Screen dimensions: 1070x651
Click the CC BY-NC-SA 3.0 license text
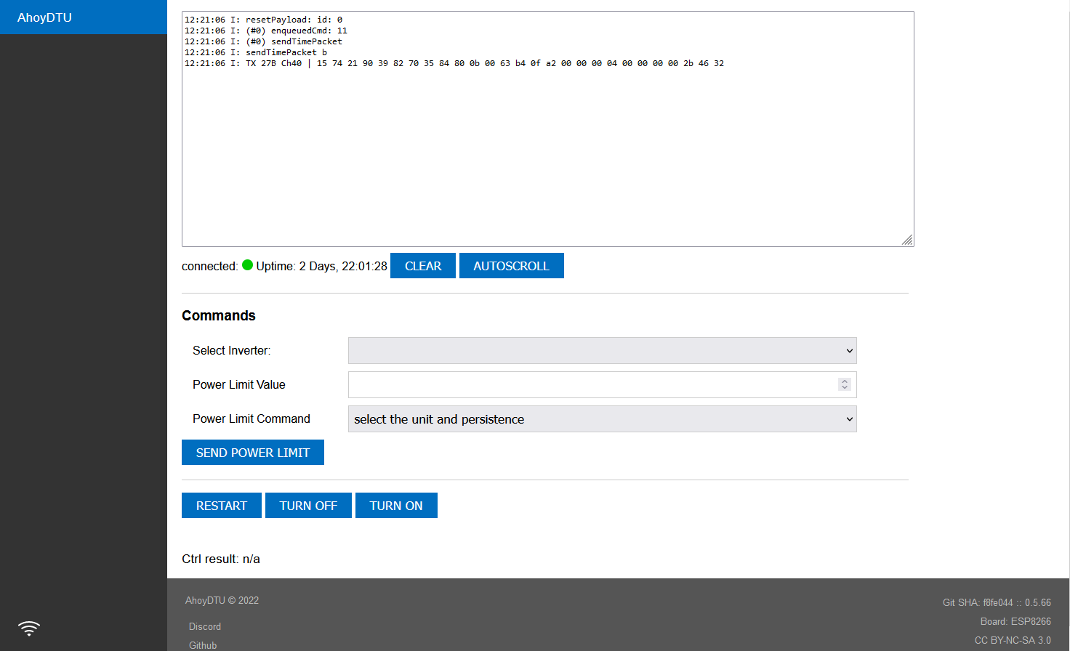[1012, 640]
